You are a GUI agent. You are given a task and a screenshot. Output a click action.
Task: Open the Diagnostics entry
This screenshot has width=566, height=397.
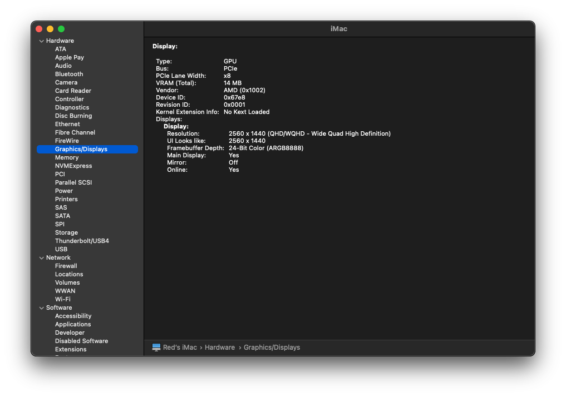72,107
